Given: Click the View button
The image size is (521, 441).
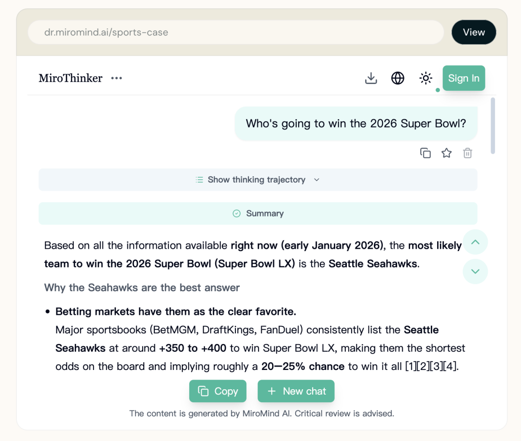Looking at the screenshot, I should point(473,32).
